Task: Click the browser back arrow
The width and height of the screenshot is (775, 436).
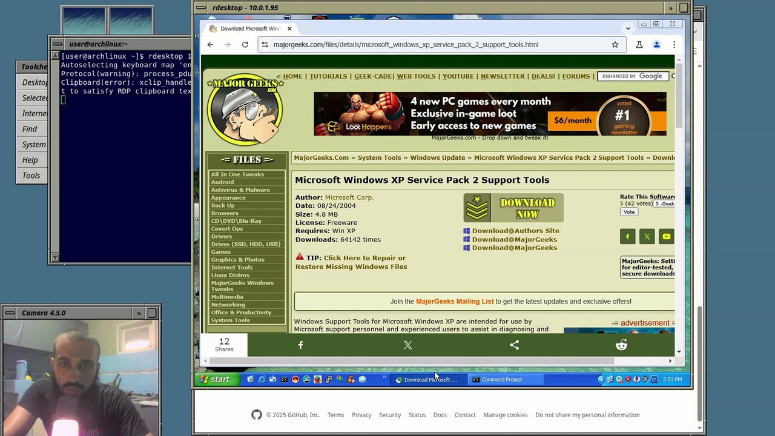Action: point(210,44)
